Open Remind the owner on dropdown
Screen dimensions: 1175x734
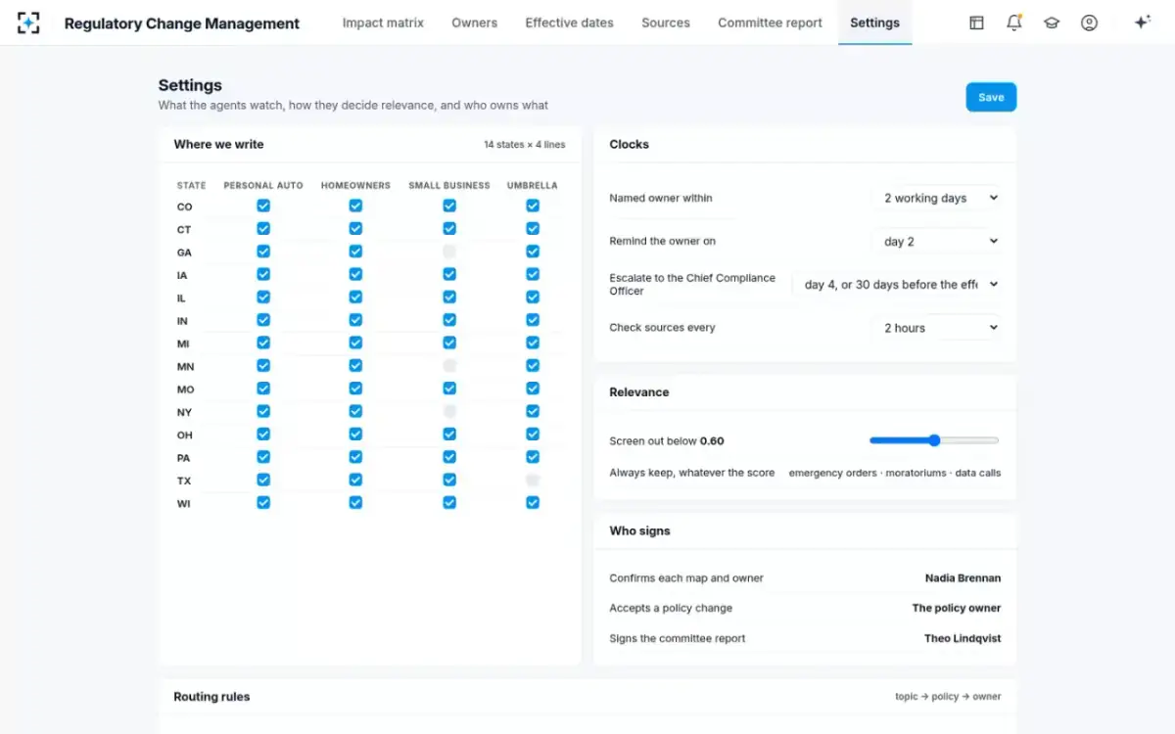[936, 241]
